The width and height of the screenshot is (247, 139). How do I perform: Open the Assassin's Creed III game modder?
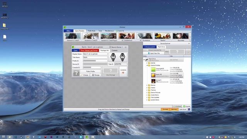[91, 37]
